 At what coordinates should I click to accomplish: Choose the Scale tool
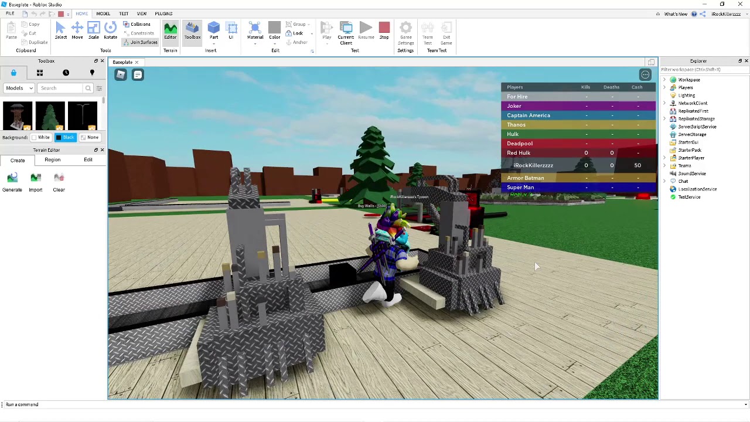click(x=94, y=31)
